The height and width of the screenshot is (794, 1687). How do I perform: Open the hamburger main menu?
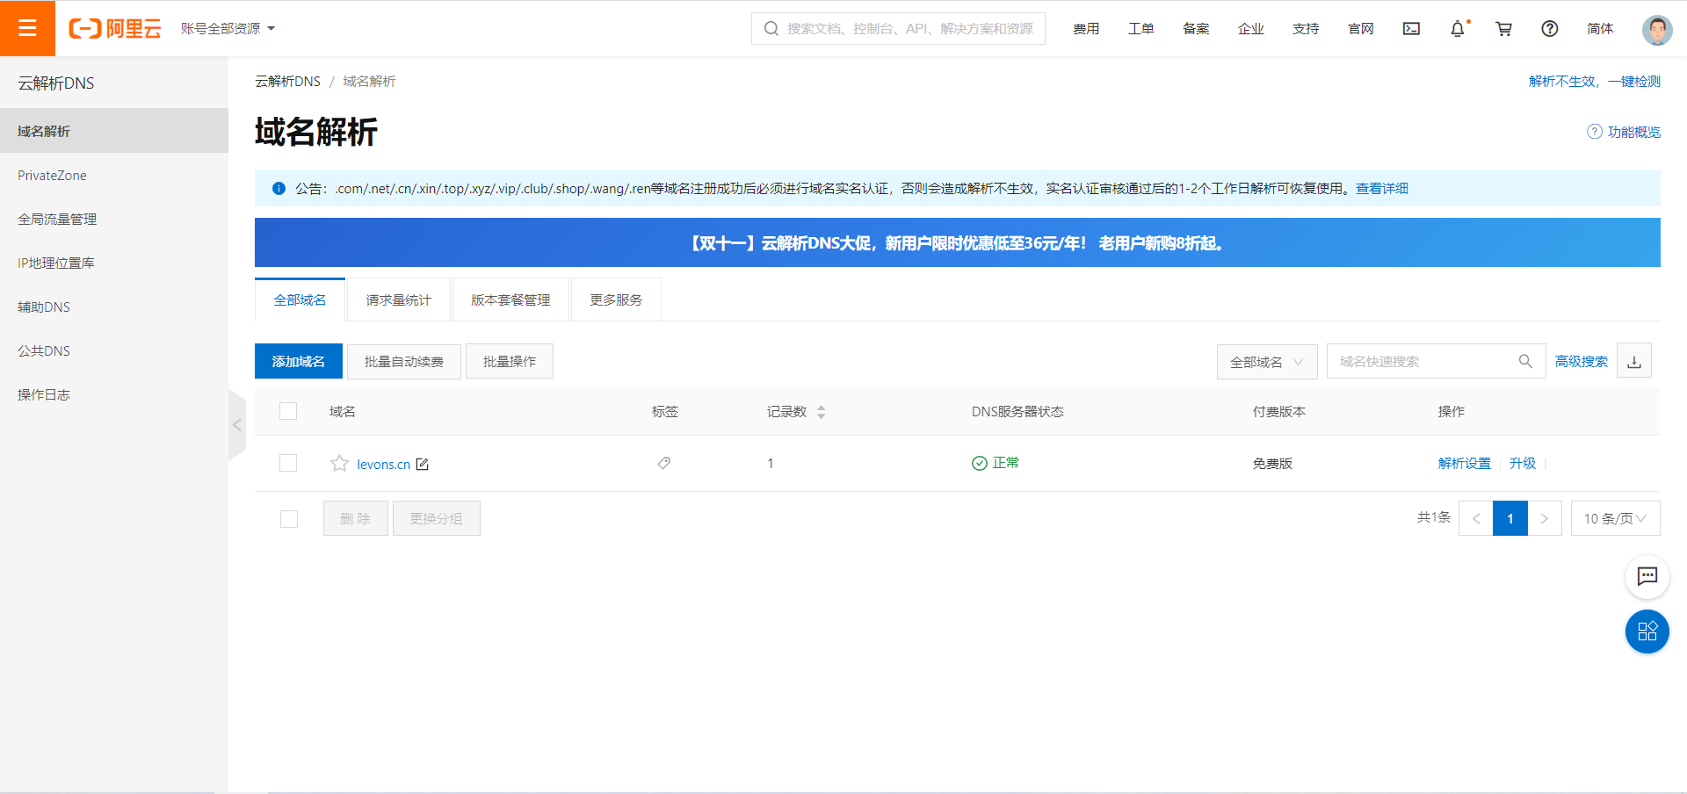(x=27, y=28)
